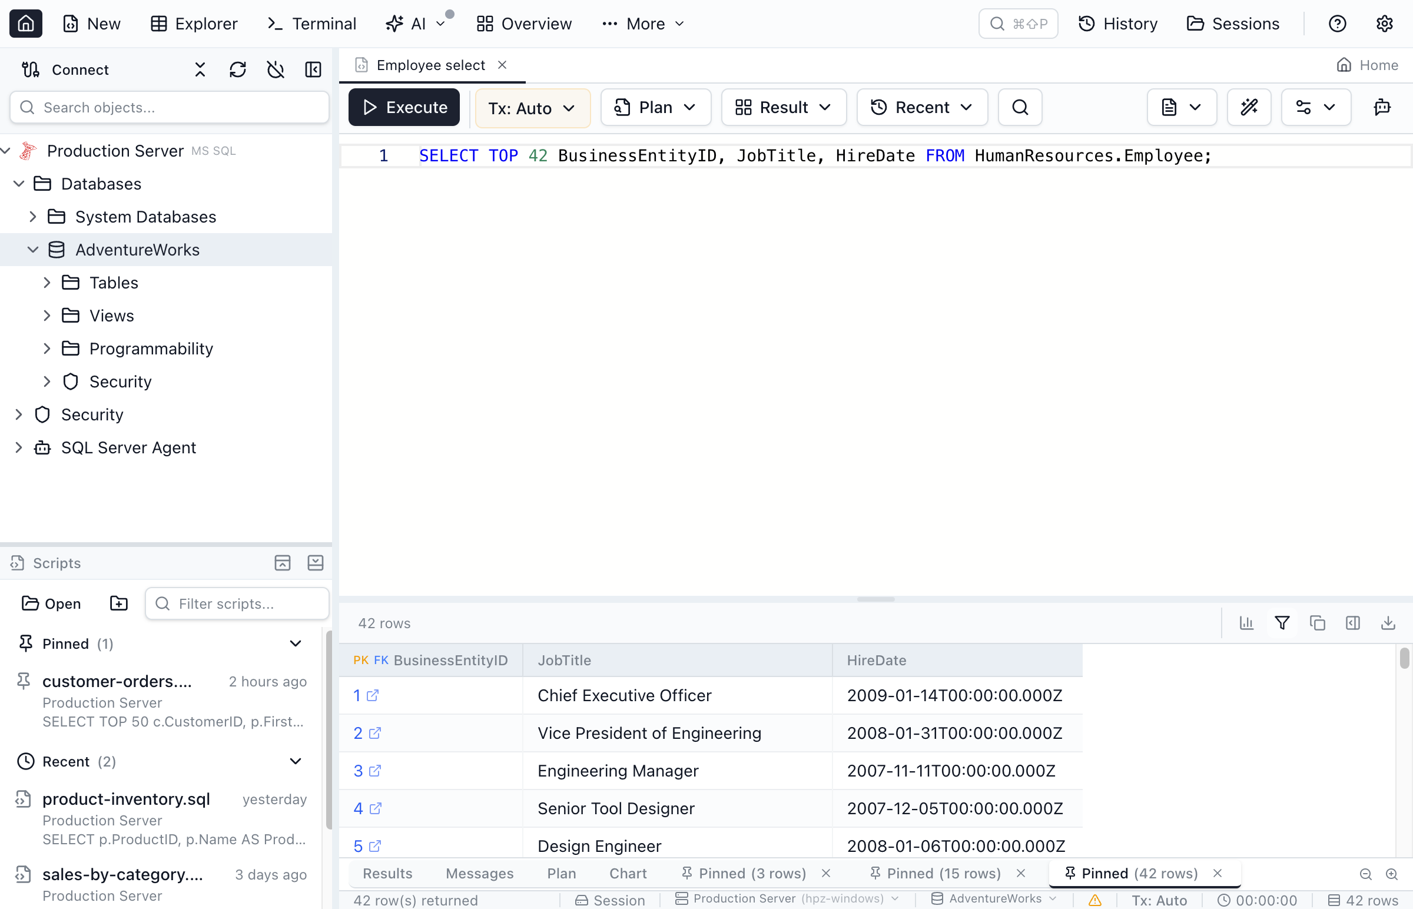Screen dimensions: 1413x909
Task: Open the Help icon
Action: click(x=1337, y=24)
